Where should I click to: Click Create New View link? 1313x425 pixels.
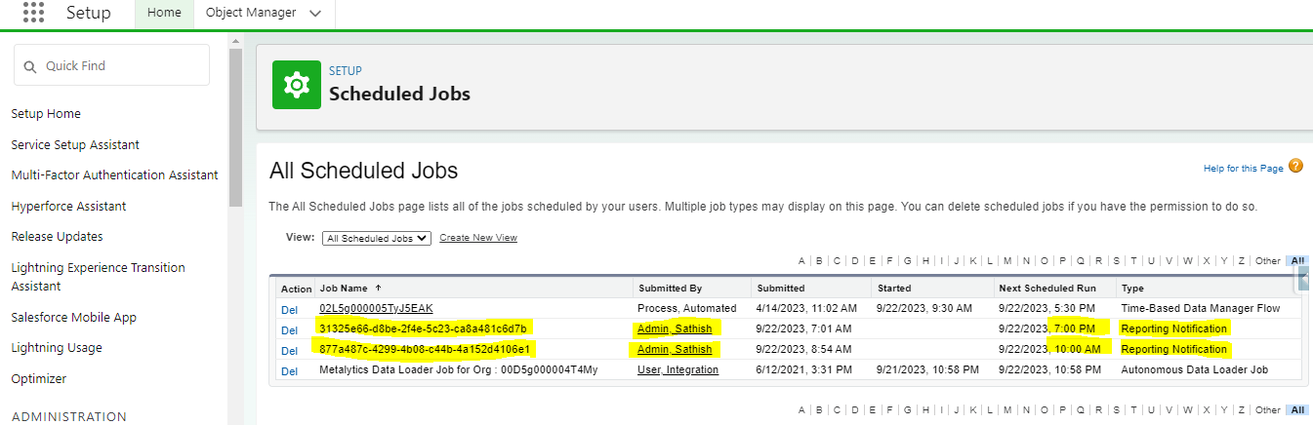tap(478, 238)
